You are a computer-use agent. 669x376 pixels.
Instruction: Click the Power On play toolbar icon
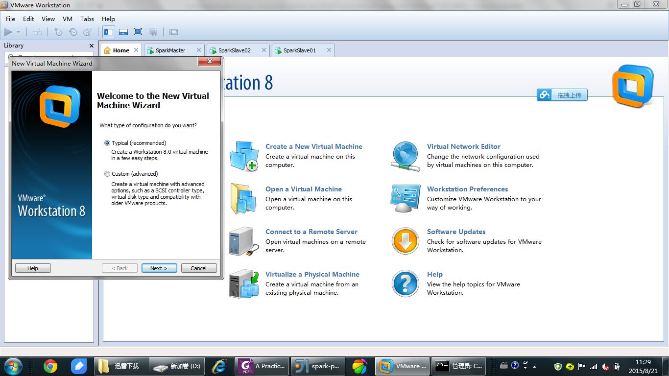tap(8, 32)
